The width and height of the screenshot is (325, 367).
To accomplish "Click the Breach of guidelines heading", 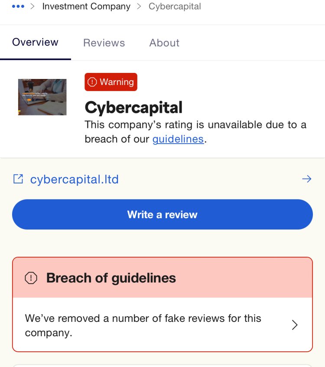I will (x=111, y=278).
